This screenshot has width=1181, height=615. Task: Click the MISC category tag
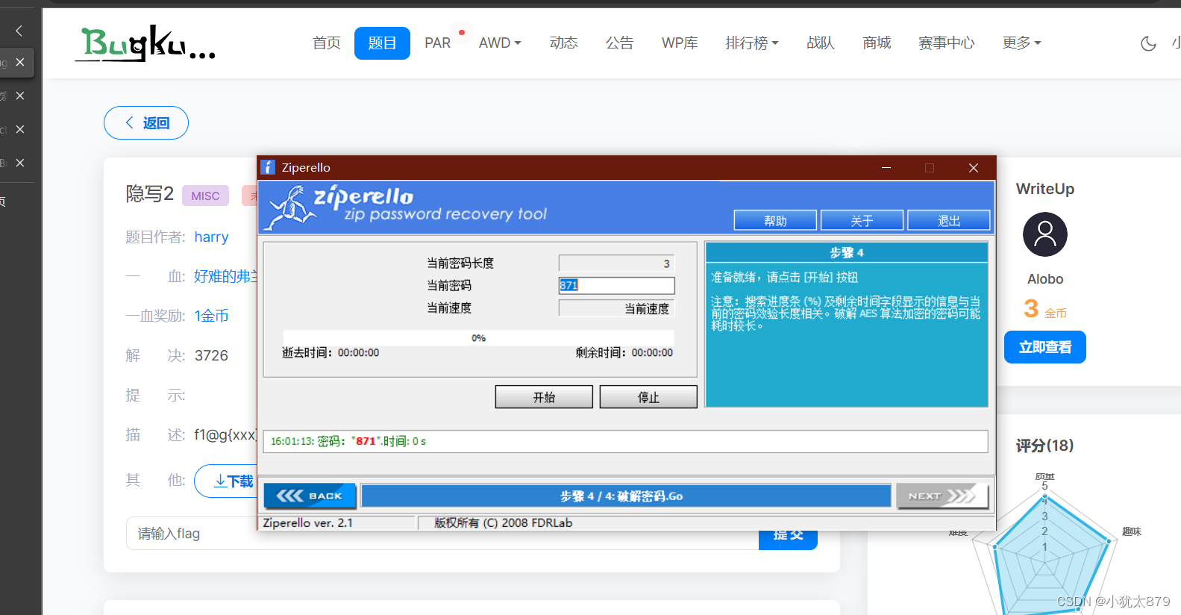point(205,196)
